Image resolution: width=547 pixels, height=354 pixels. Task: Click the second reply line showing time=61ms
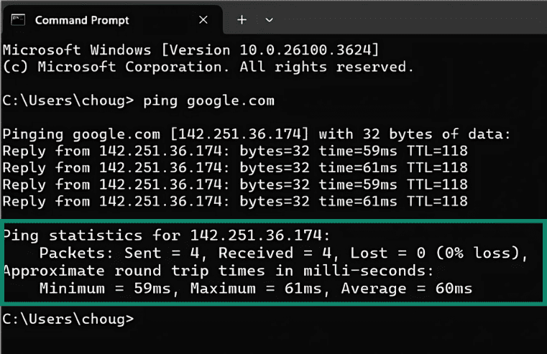[235, 167]
